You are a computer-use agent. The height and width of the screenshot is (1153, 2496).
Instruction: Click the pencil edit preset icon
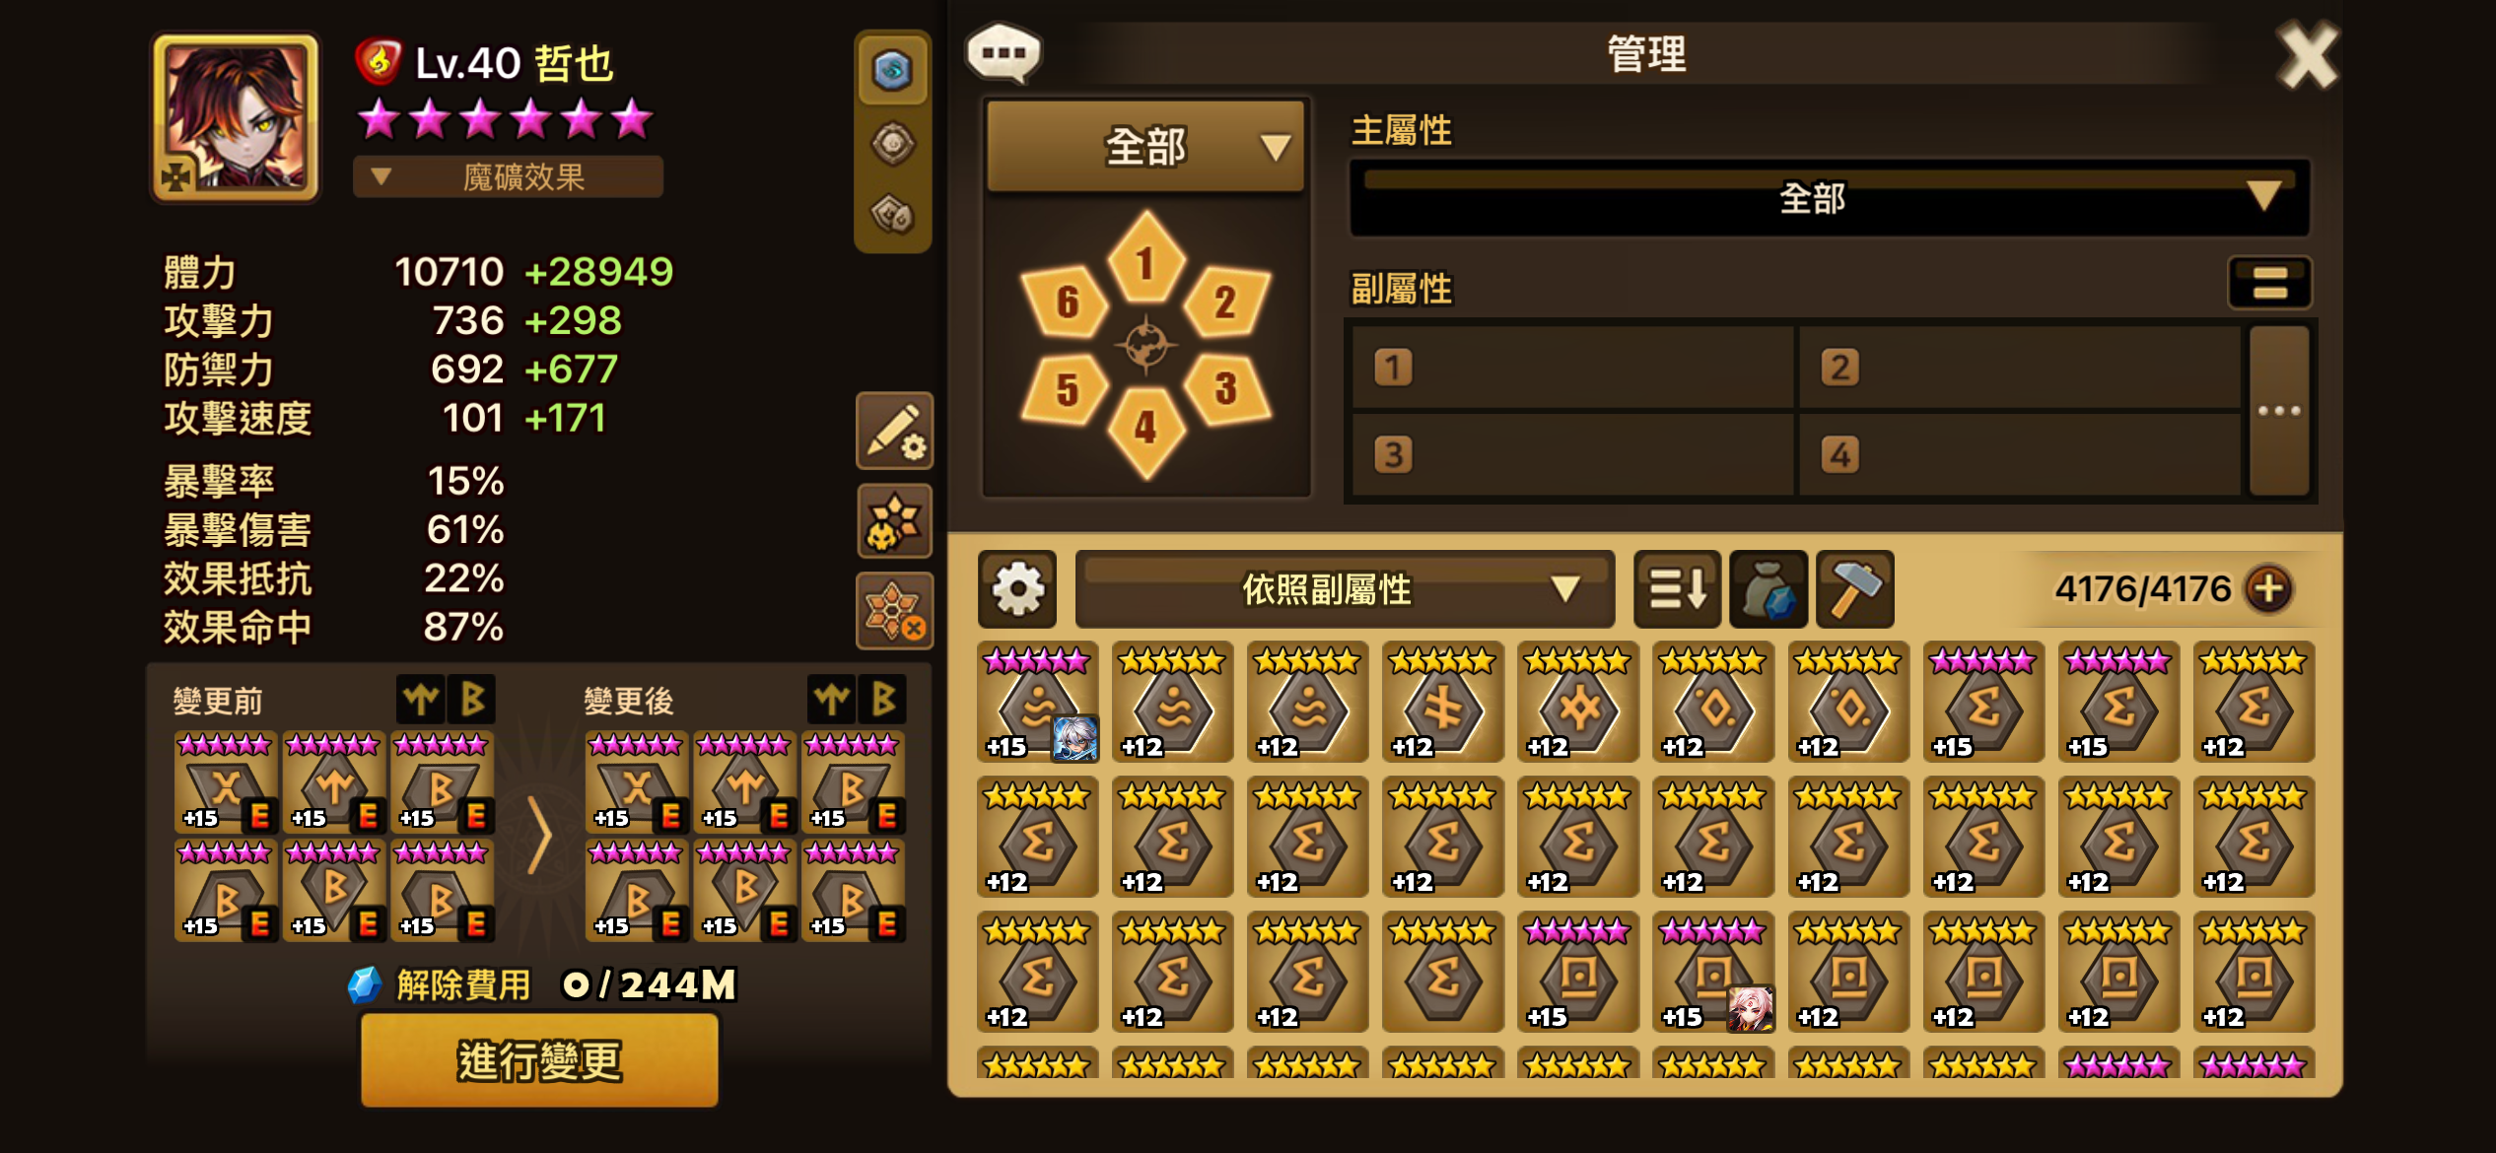[894, 432]
